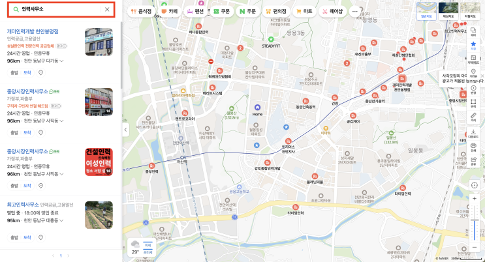Toggle the 주문 category filter
The image size is (485, 262).
[x=248, y=12]
